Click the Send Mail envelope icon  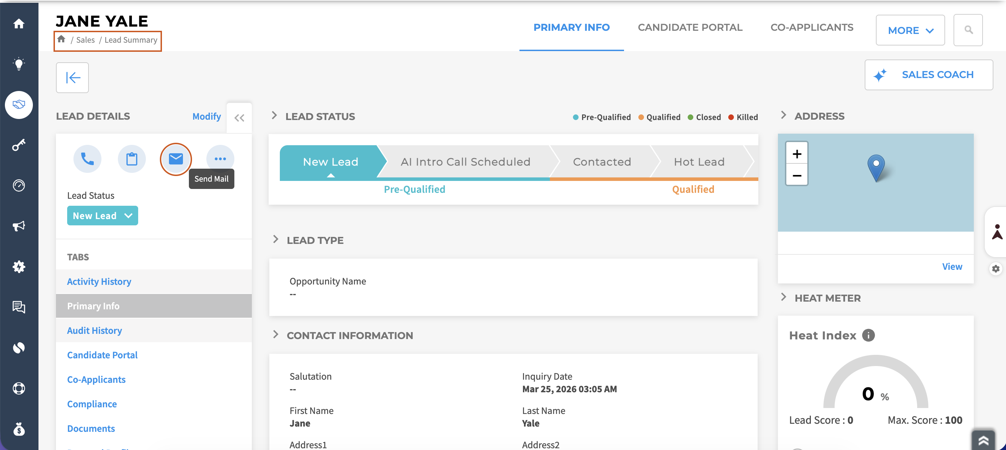click(176, 159)
